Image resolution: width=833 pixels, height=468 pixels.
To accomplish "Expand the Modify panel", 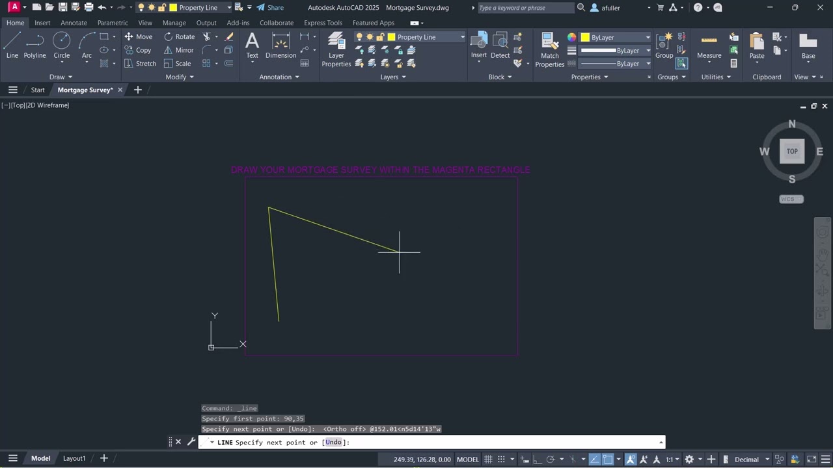I will tap(180, 77).
